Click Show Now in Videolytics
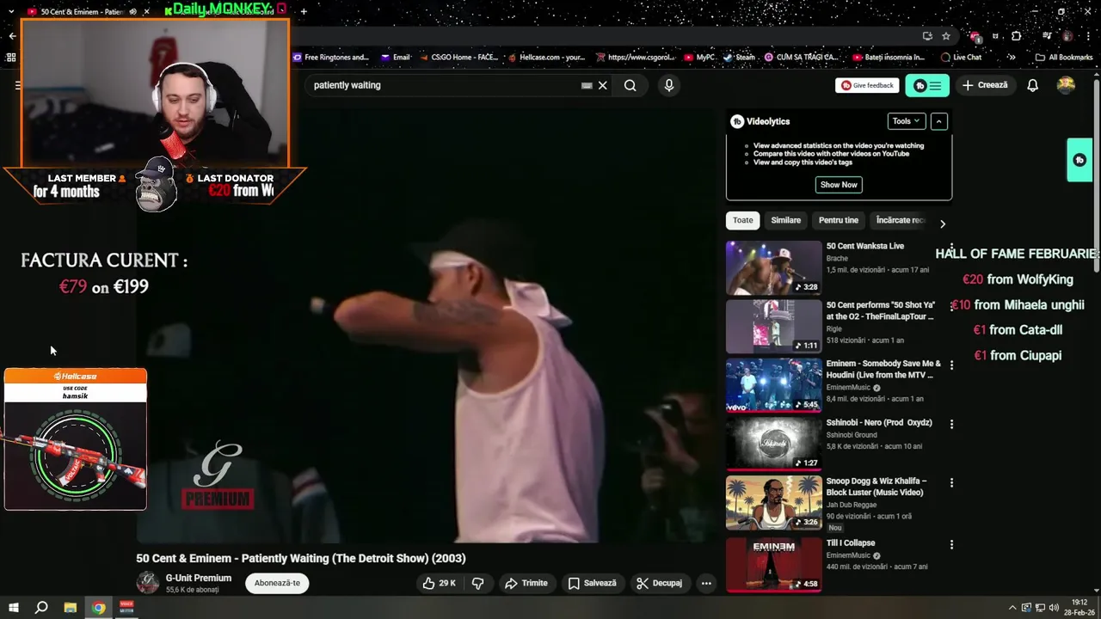This screenshot has height=619, width=1101. (839, 185)
